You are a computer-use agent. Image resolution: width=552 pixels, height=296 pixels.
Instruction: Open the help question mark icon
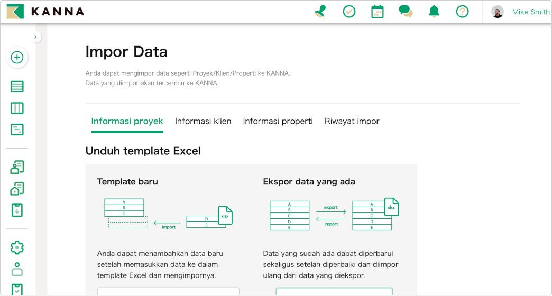[462, 12]
